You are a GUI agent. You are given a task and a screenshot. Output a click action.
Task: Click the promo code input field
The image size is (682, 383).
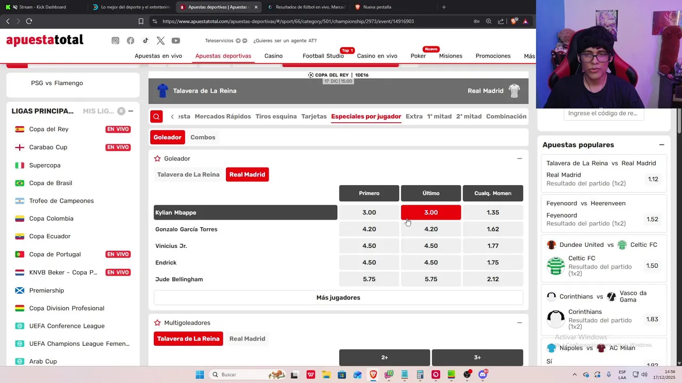604,113
